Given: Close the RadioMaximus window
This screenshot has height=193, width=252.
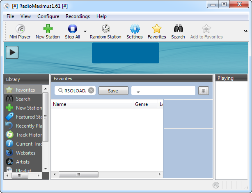Looking at the screenshot, I should tap(239, 4).
